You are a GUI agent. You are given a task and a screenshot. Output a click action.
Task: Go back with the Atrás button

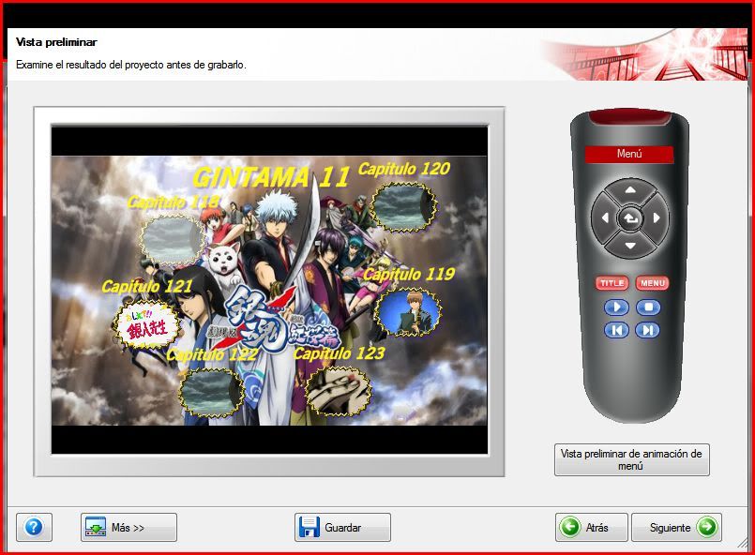591,528
